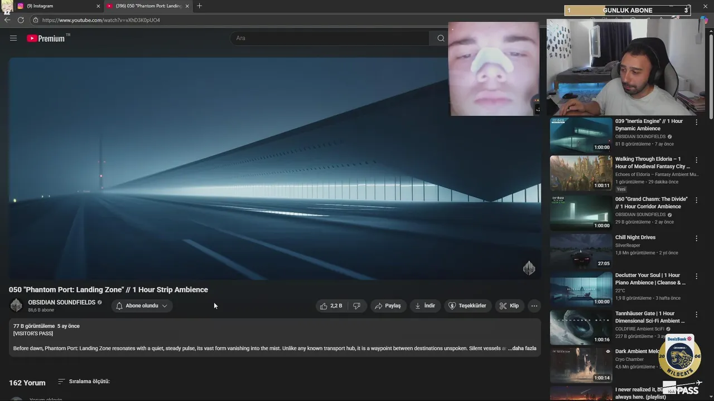The width and height of the screenshot is (714, 401).
Task: Open options menu for 060 Grand Chasm
Action: 696,200
